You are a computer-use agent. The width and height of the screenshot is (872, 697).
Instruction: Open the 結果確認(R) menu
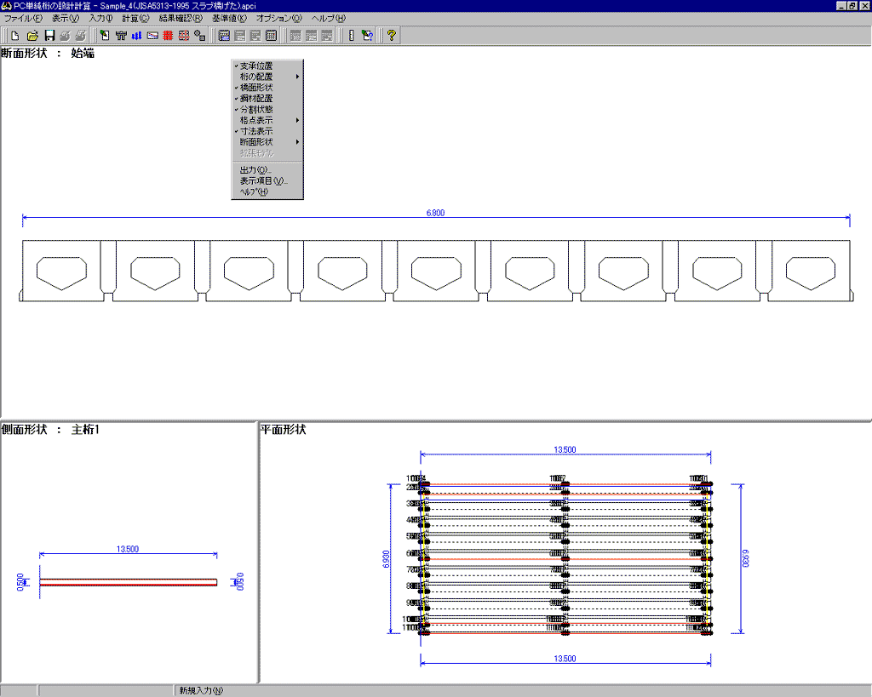[x=181, y=18]
